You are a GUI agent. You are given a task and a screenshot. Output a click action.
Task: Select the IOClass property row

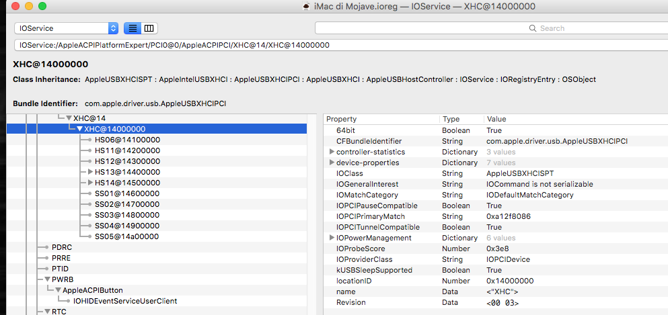point(496,173)
